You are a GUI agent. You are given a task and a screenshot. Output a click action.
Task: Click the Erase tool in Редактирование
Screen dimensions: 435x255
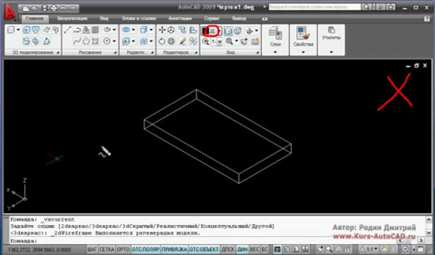183,41
